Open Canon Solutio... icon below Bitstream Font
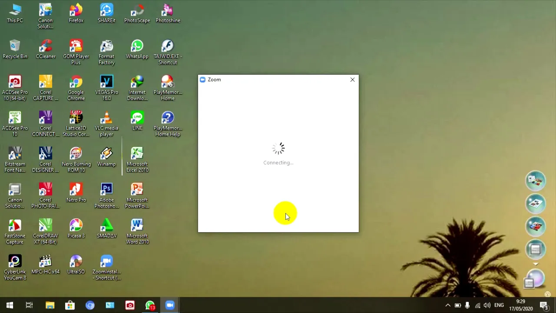 click(15, 196)
